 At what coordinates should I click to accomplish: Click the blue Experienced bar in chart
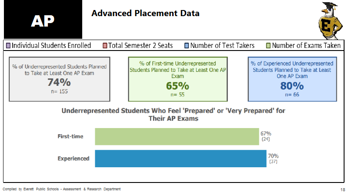(181, 159)
